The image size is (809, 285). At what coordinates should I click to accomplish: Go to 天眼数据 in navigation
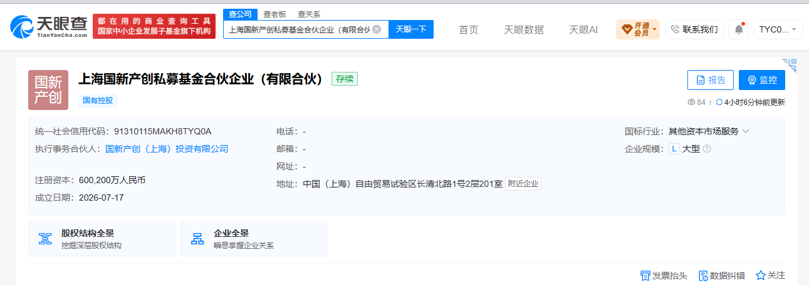(524, 29)
